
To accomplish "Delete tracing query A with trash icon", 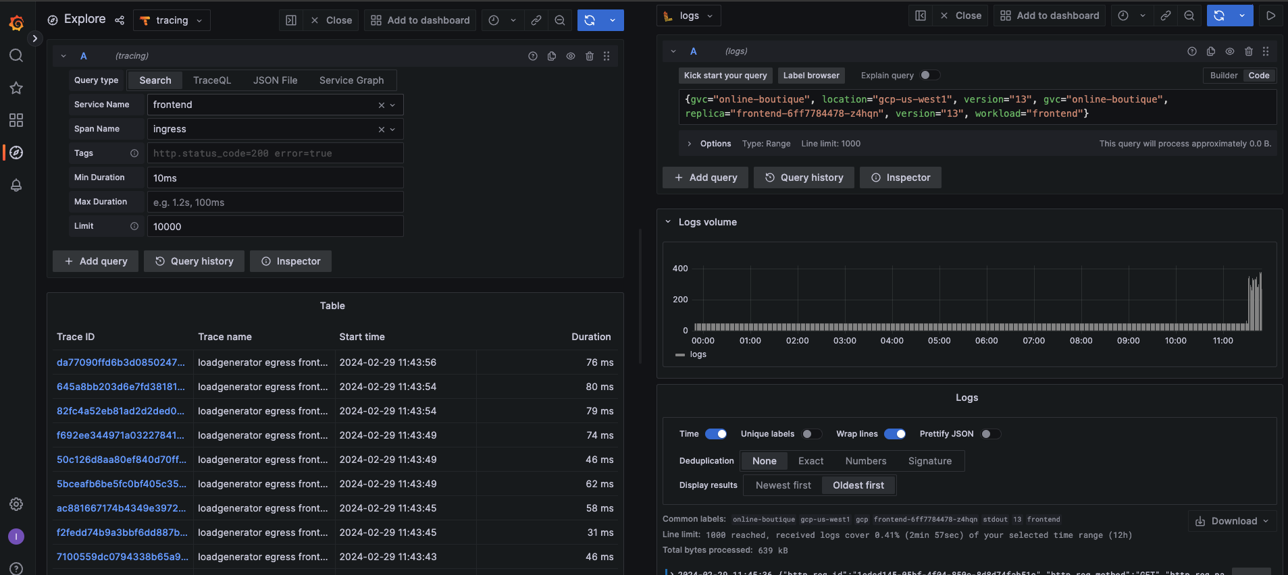I will click(x=589, y=56).
